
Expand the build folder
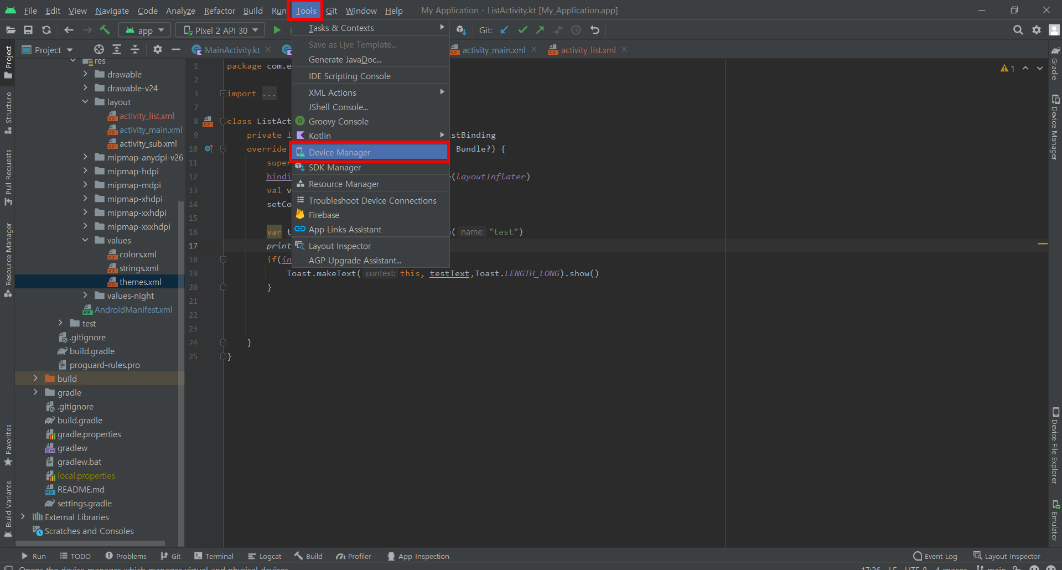(35, 378)
